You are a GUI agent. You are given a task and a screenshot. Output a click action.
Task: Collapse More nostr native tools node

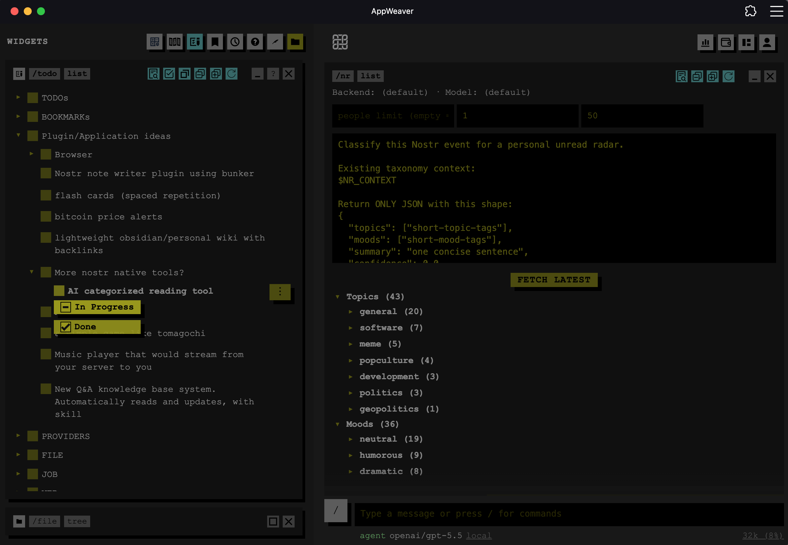[x=32, y=272]
